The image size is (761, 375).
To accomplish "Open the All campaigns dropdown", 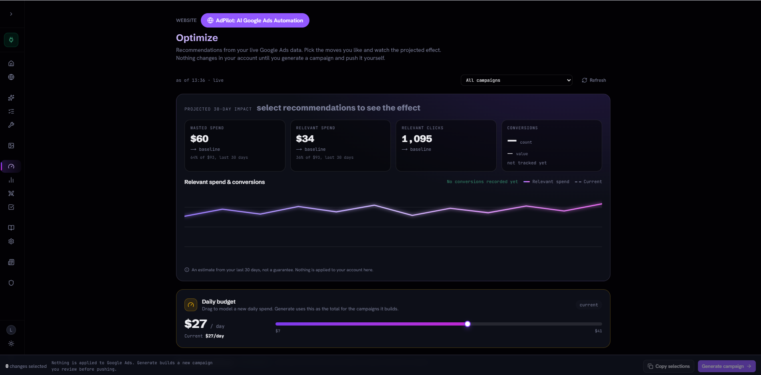I will (x=517, y=80).
